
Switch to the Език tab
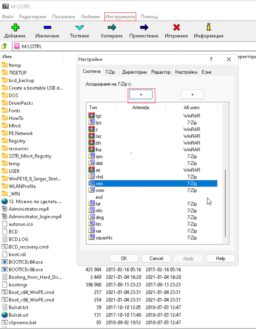[207, 72]
